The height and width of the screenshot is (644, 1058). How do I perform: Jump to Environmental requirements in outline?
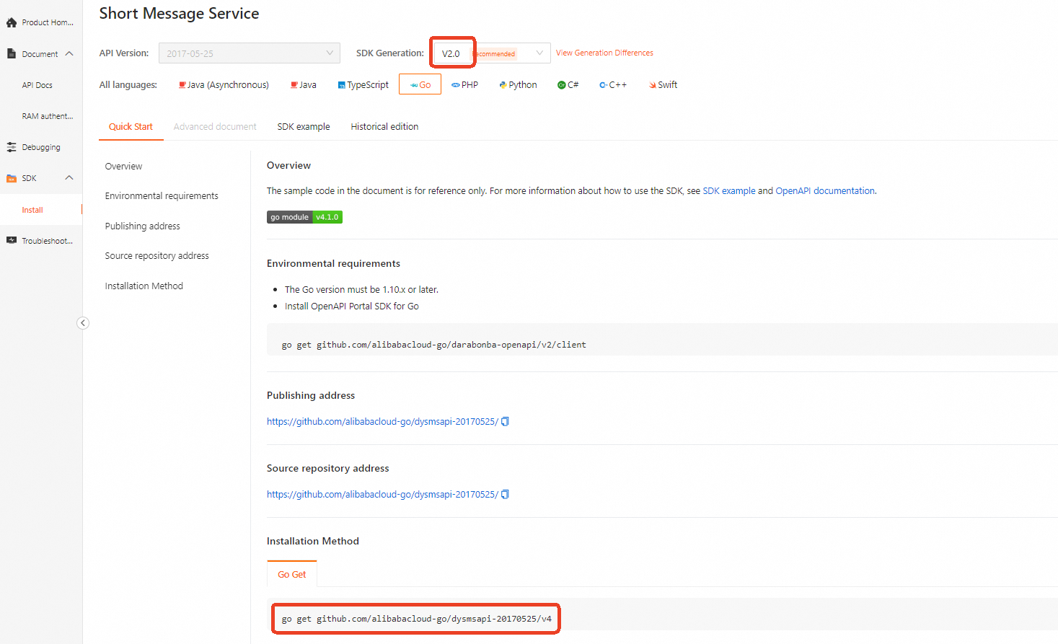click(x=162, y=196)
